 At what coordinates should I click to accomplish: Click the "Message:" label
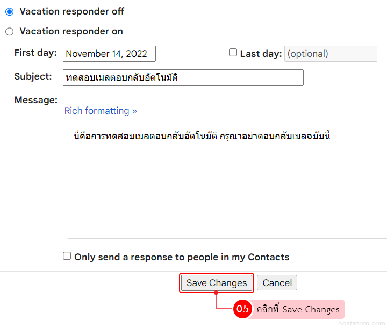pyautogui.click(x=35, y=100)
